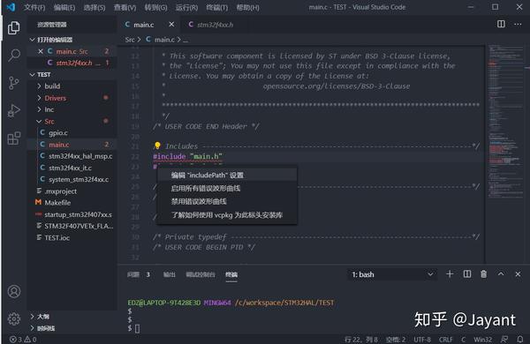
Task: Split the editor with split icon
Action: click(501, 24)
